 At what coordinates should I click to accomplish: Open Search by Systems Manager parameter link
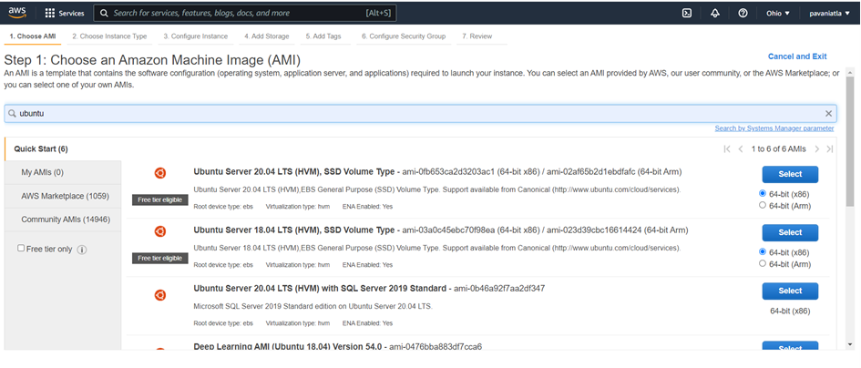[774, 128]
